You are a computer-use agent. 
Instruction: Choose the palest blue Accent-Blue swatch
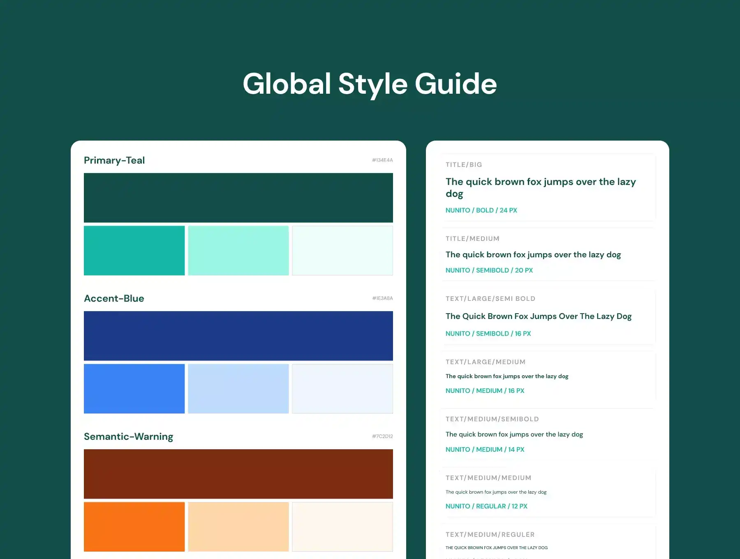click(x=342, y=388)
